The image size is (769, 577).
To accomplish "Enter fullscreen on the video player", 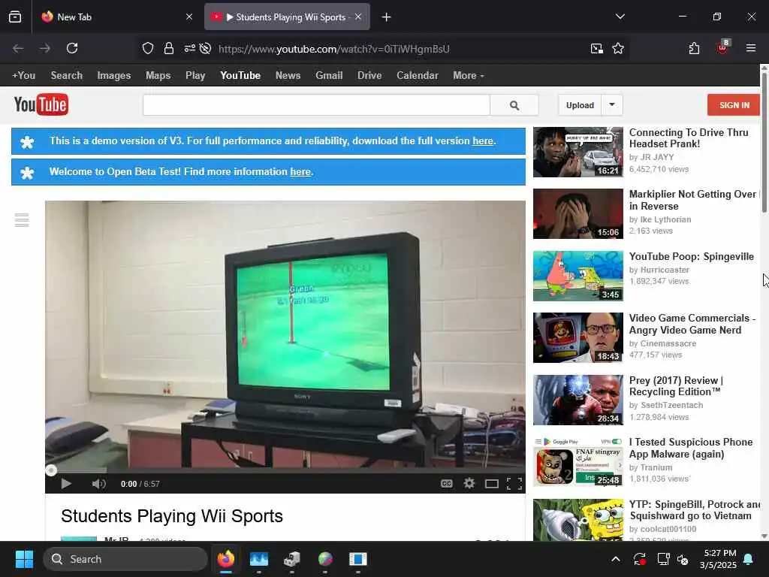I will pyautogui.click(x=514, y=484).
